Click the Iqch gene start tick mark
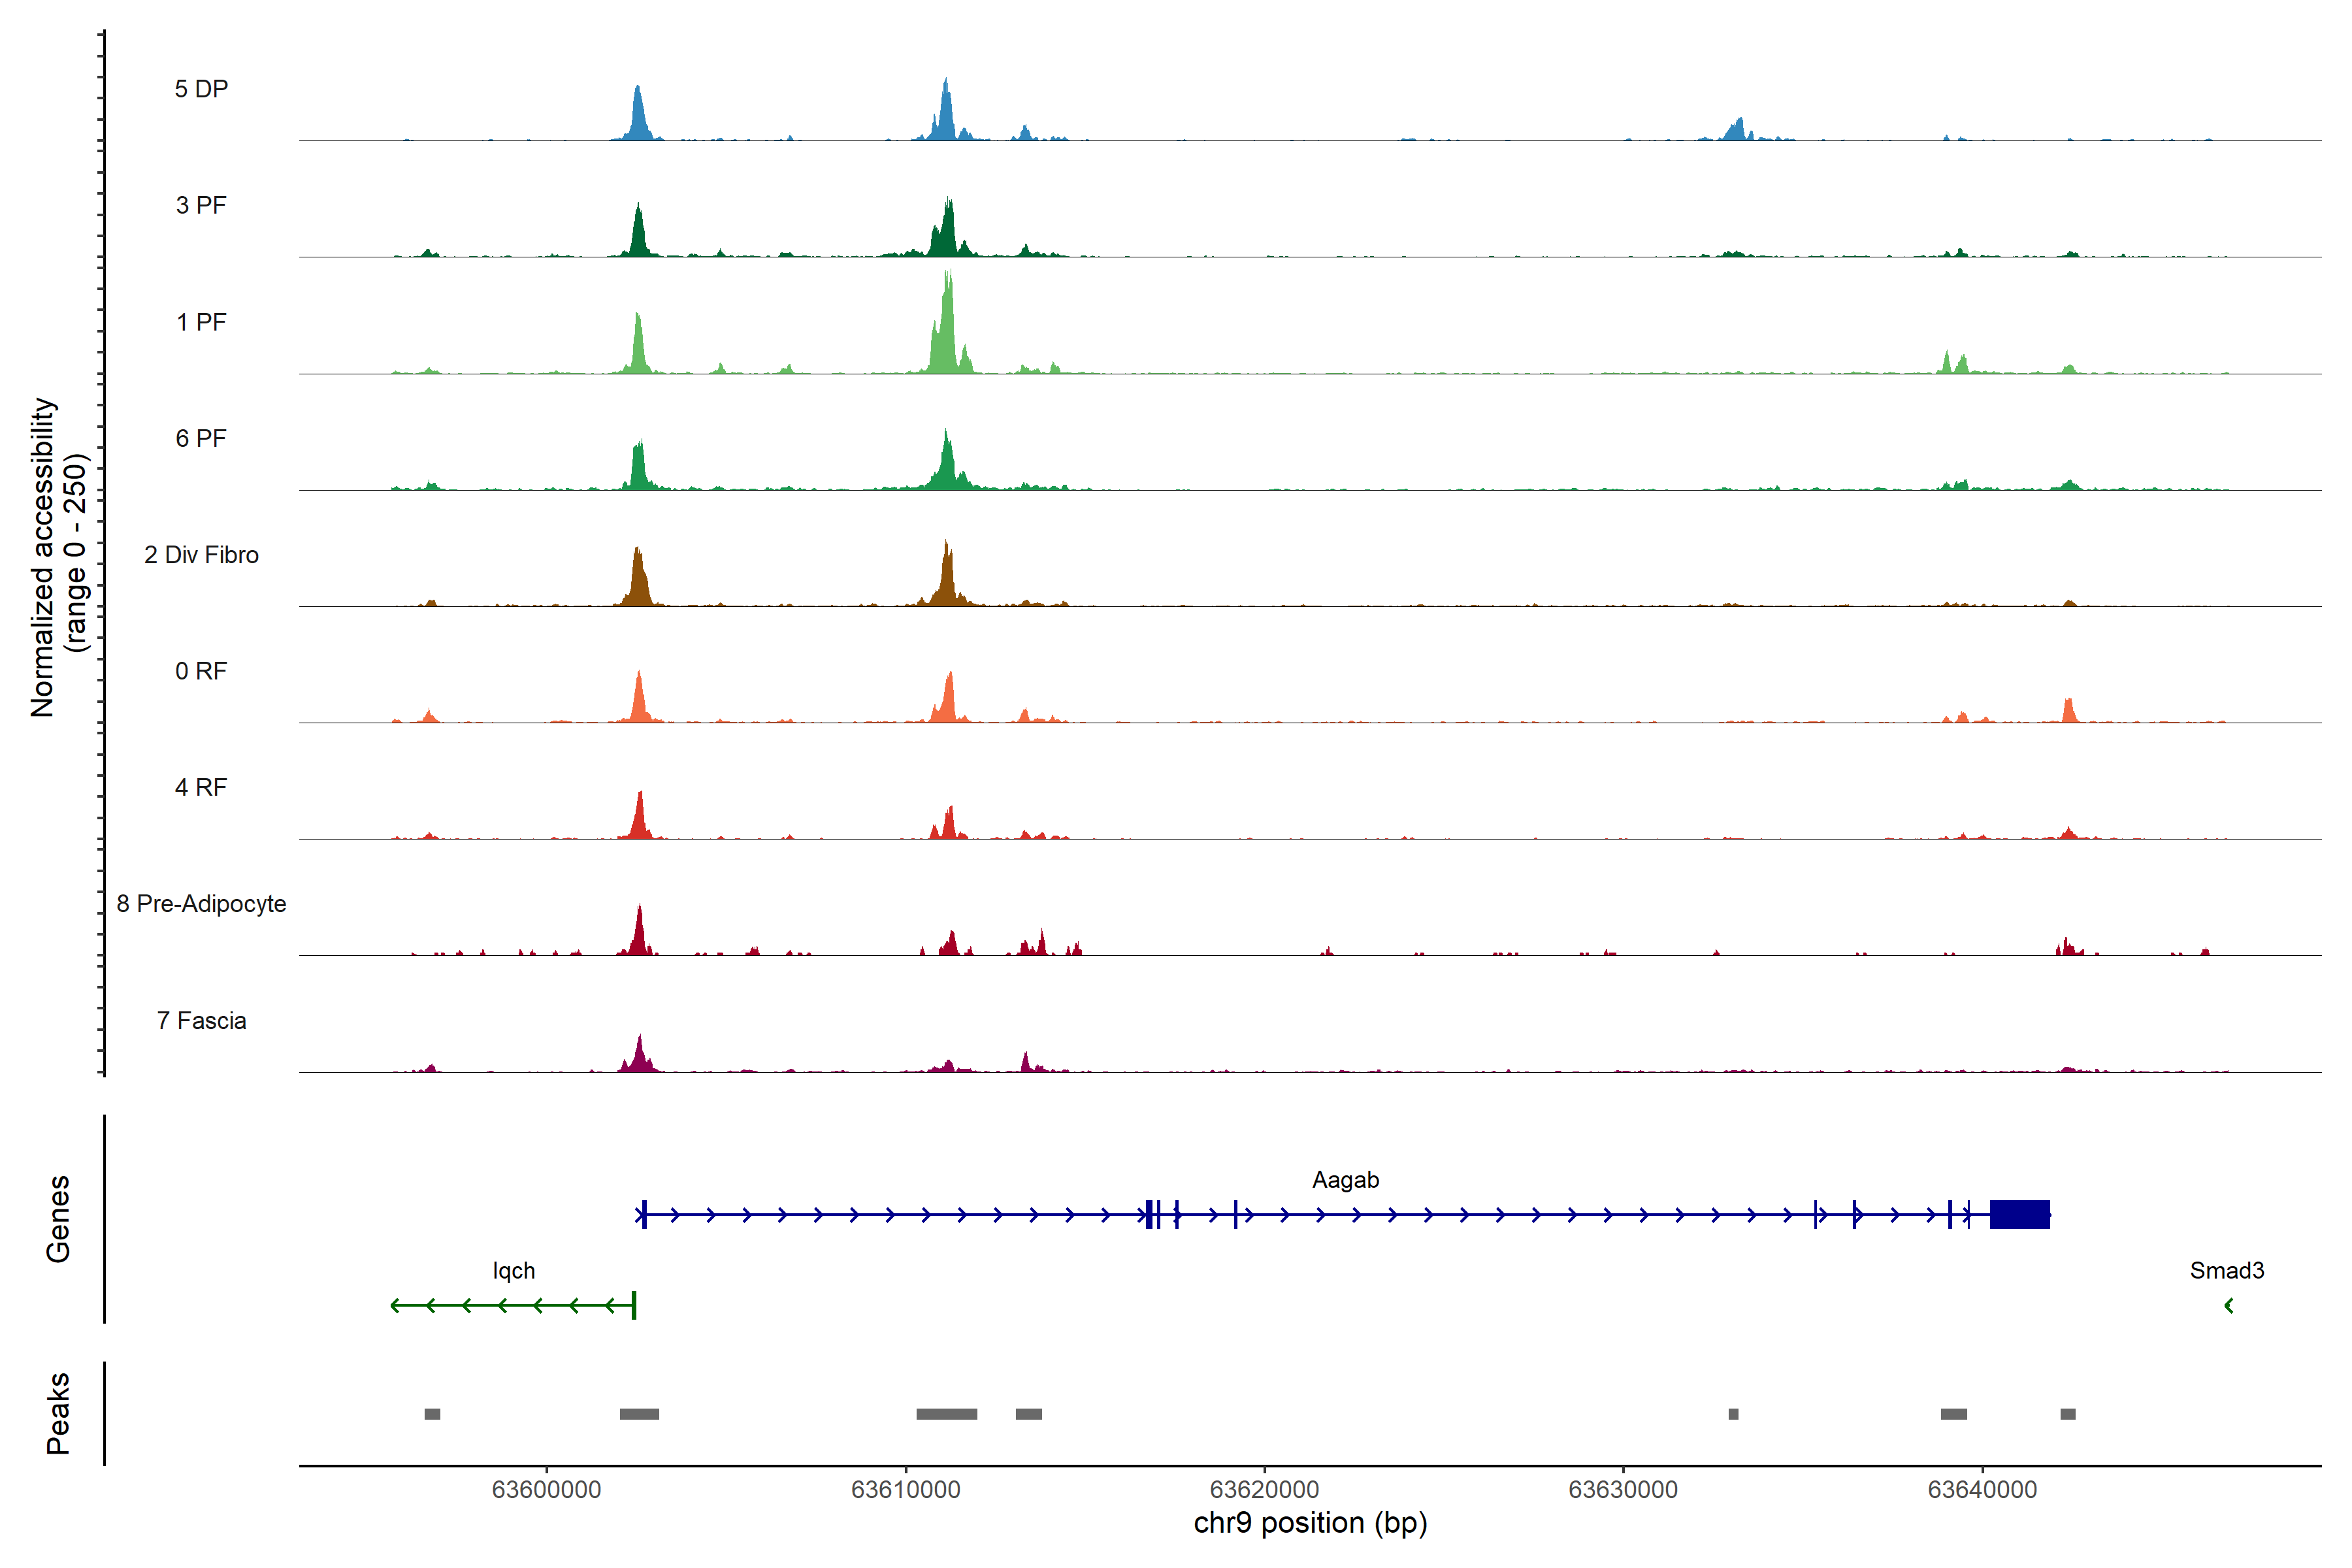 pos(634,1305)
